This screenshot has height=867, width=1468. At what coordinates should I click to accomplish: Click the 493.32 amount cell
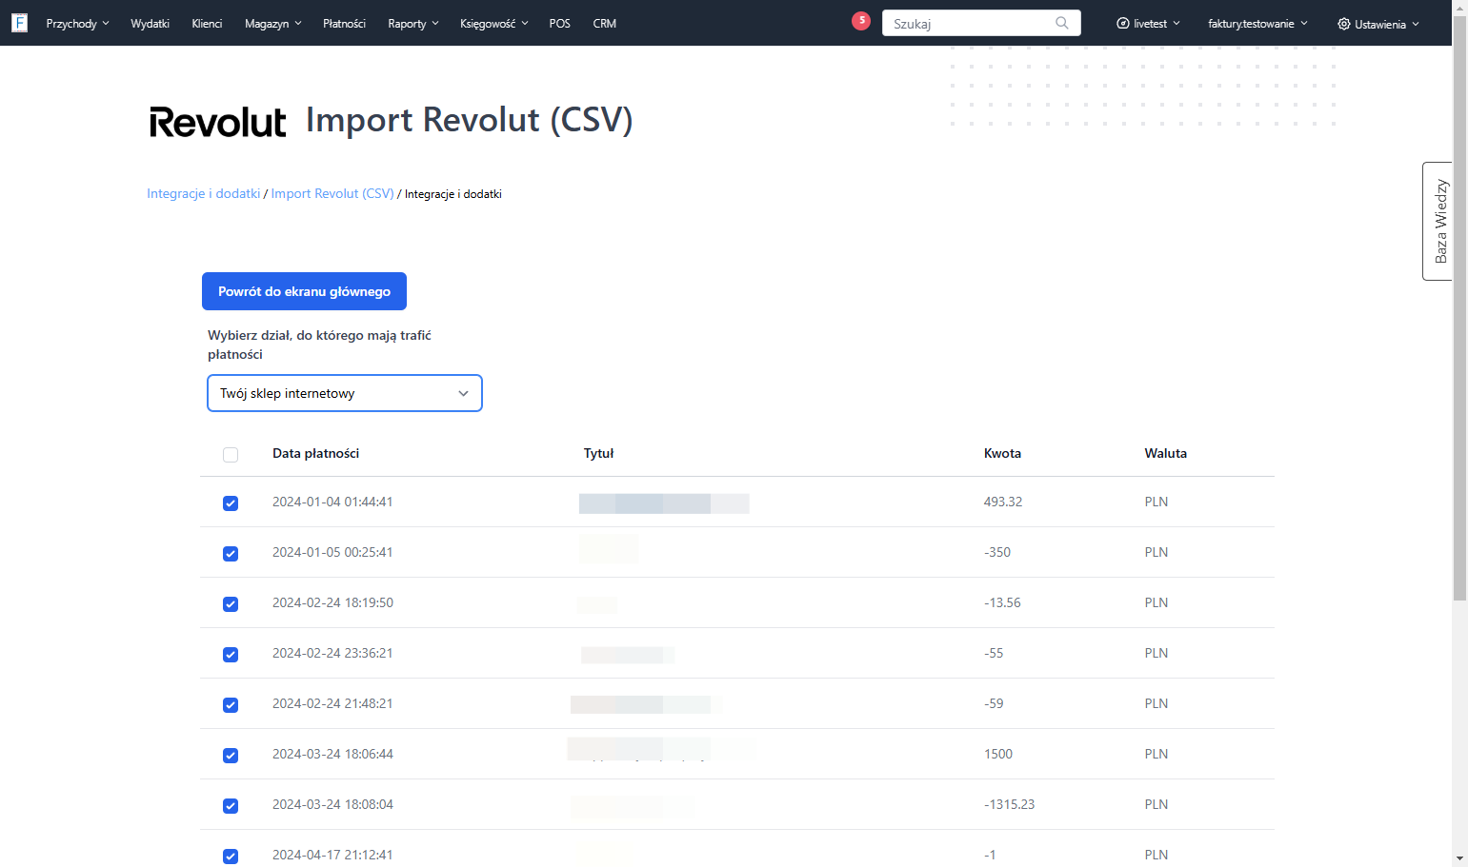[1003, 502]
